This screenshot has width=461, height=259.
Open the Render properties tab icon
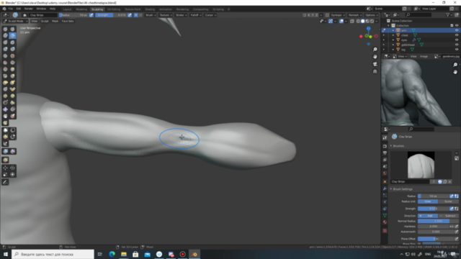[385, 146]
